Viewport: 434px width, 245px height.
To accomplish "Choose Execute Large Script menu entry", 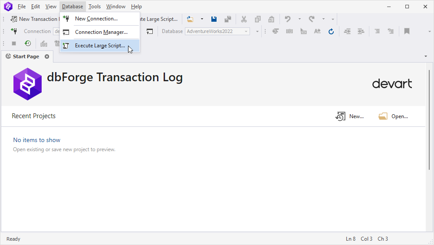I will (100, 46).
